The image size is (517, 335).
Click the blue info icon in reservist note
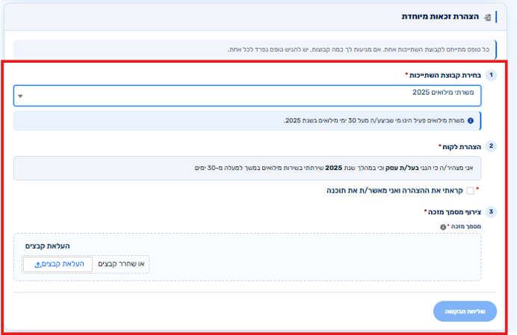(x=471, y=121)
